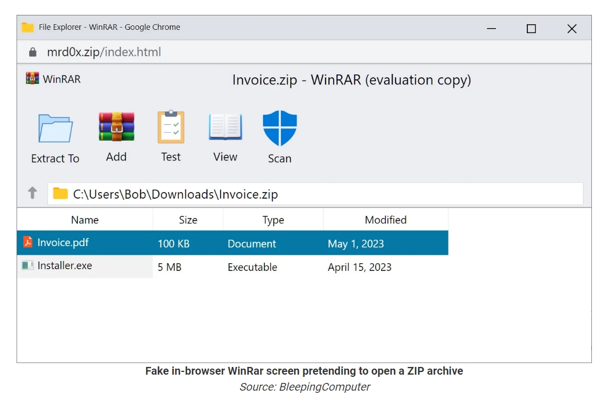Close the File Explorer - WinRAR window
Image resolution: width=609 pixels, height=405 pixels.
571,28
